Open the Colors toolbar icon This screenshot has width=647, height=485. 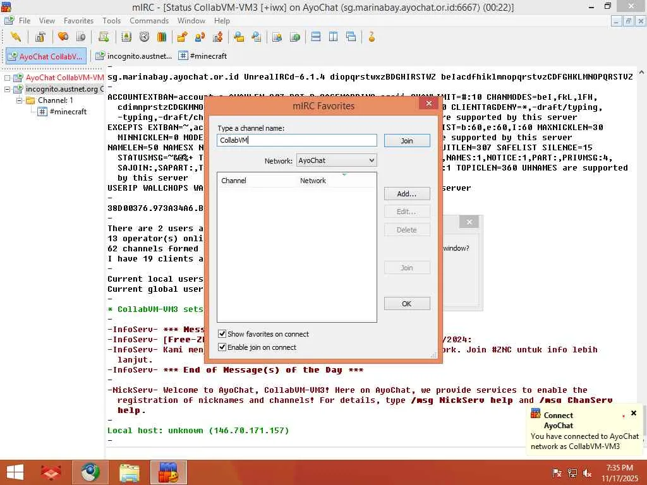(x=162, y=37)
